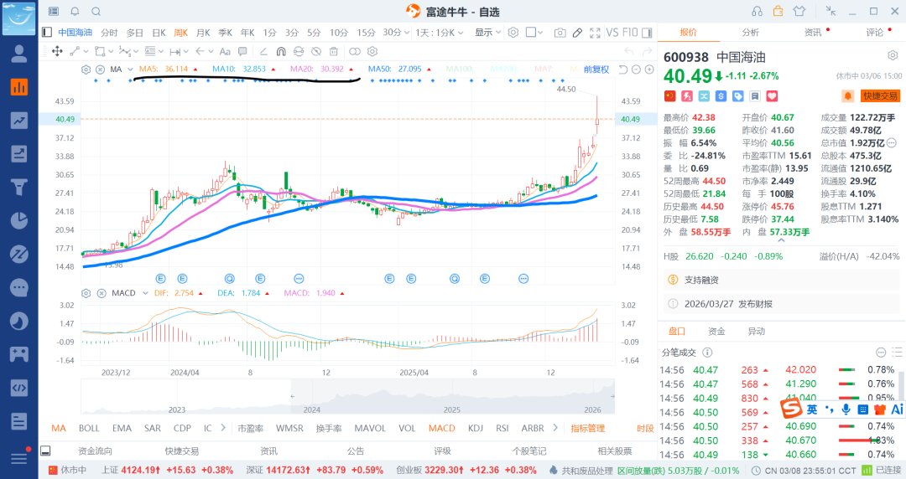Screen dimensions: 906x479
Task: Switch to 资金 tab
Action: tap(716, 332)
